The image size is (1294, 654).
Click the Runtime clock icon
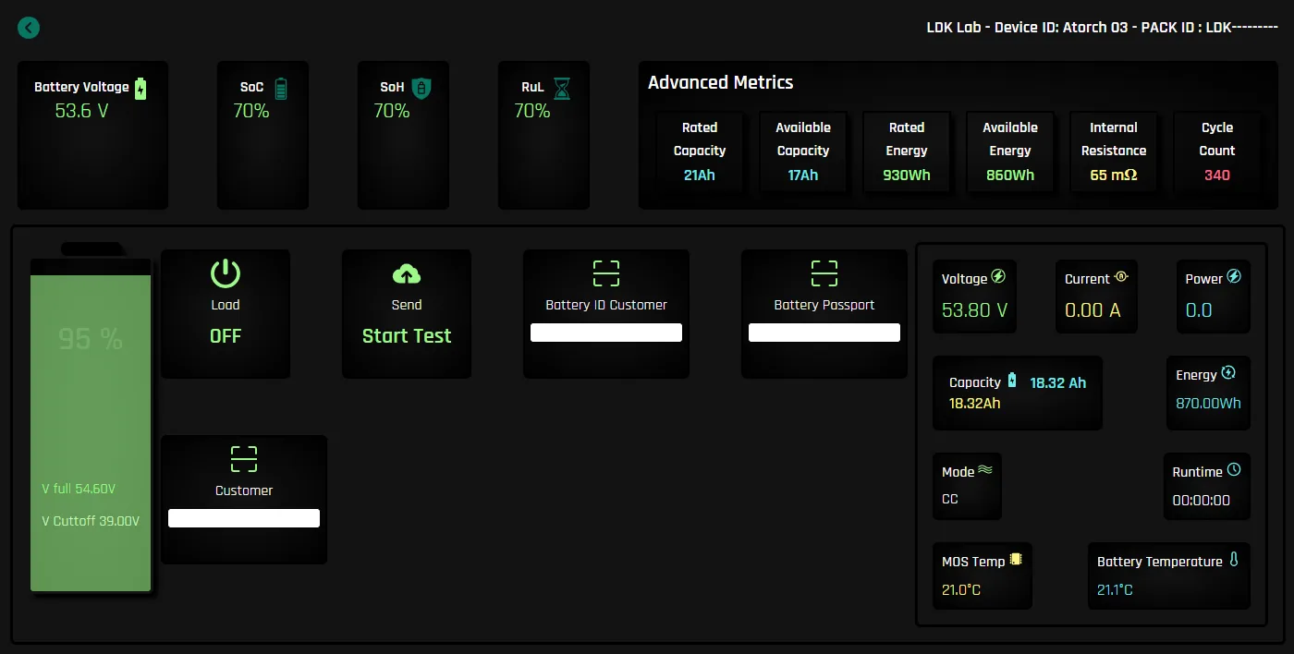(1234, 470)
